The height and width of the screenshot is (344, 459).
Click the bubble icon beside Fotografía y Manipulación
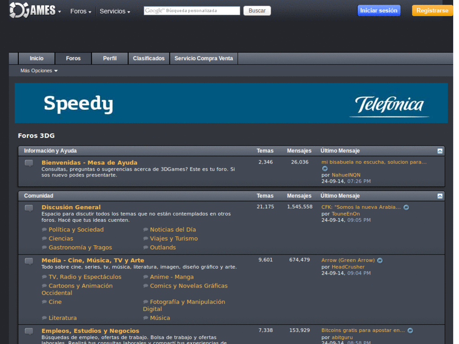(146, 302)
